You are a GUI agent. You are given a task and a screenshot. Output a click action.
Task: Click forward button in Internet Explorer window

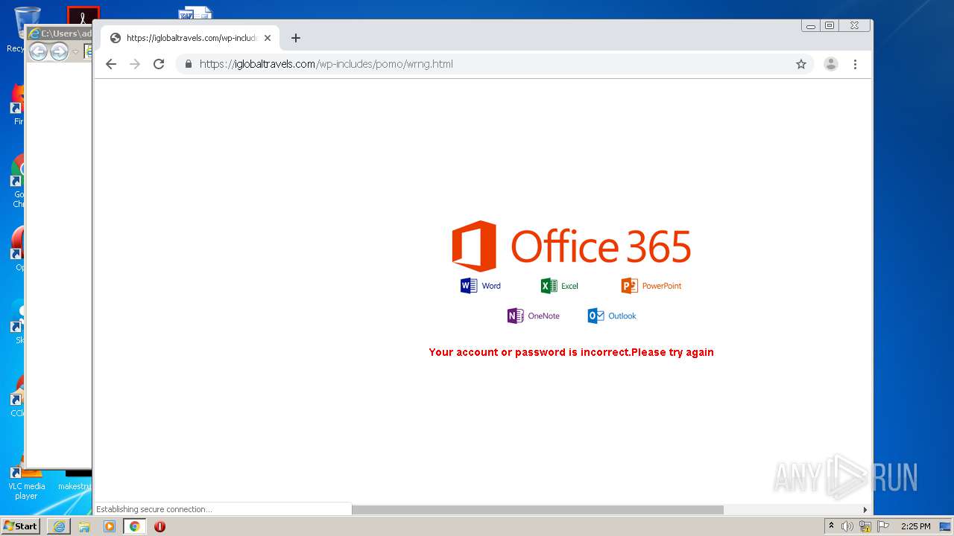59,51
